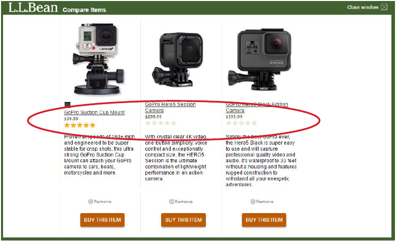Viewport: 396px width, 241px height.
Task: Open the GoPro Hero5 Session Camera link
Action: tap(170, 108)
